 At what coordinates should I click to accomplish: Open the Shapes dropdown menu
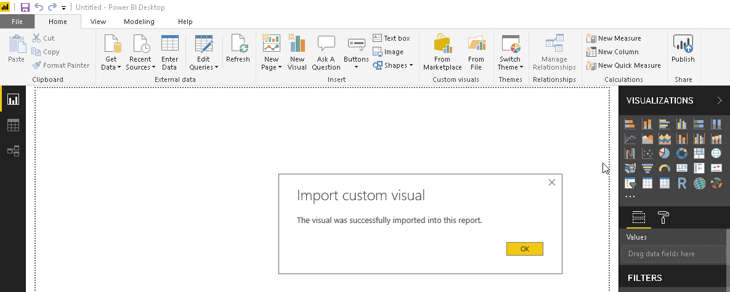pyautogui.click(x=393, y=65)
